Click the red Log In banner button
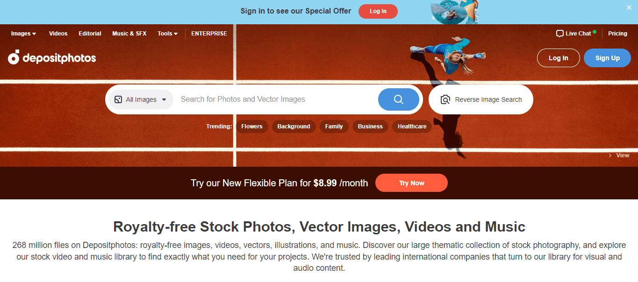Screen dimensions: 638x282 pos(378,11)
